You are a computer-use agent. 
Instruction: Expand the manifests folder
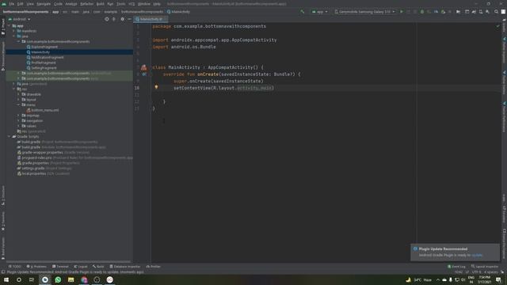click(x=14, y=31)
